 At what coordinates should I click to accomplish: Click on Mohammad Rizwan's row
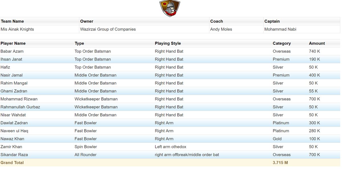[19, 99]
